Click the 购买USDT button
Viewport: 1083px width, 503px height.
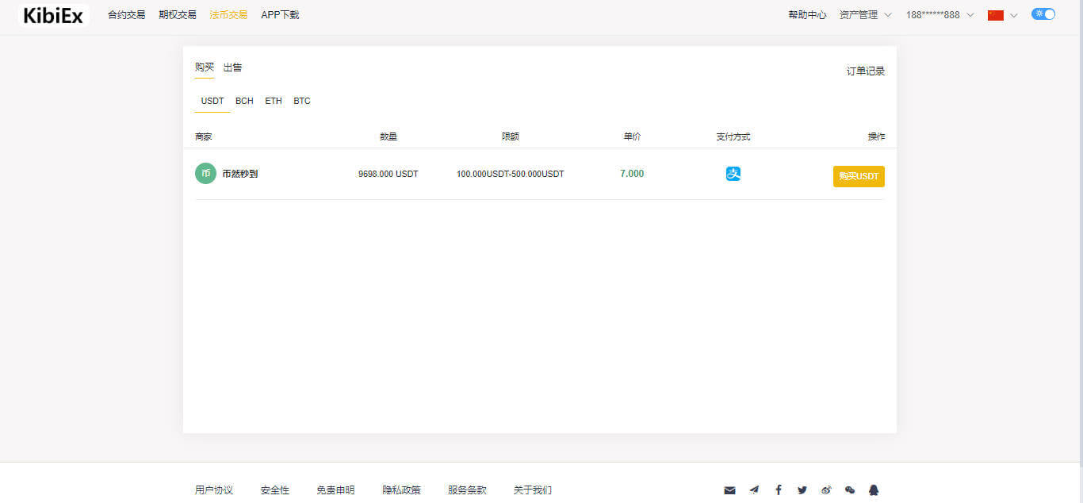(859, 176)
